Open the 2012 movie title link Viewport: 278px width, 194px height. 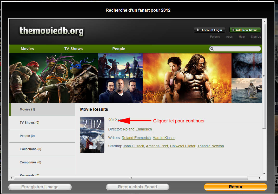[x=112, y=120]
